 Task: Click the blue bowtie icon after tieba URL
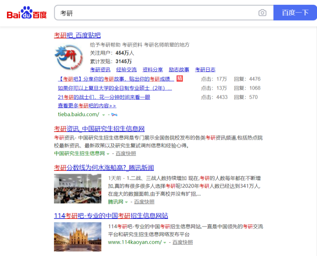[114, 115]
